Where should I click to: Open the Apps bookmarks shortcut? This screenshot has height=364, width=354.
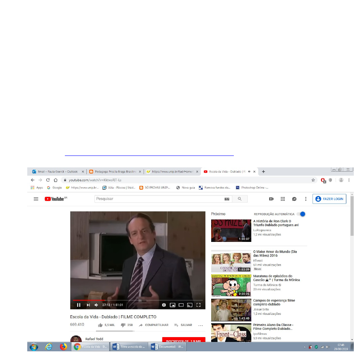pyautogui.click(x=37, y=188)
